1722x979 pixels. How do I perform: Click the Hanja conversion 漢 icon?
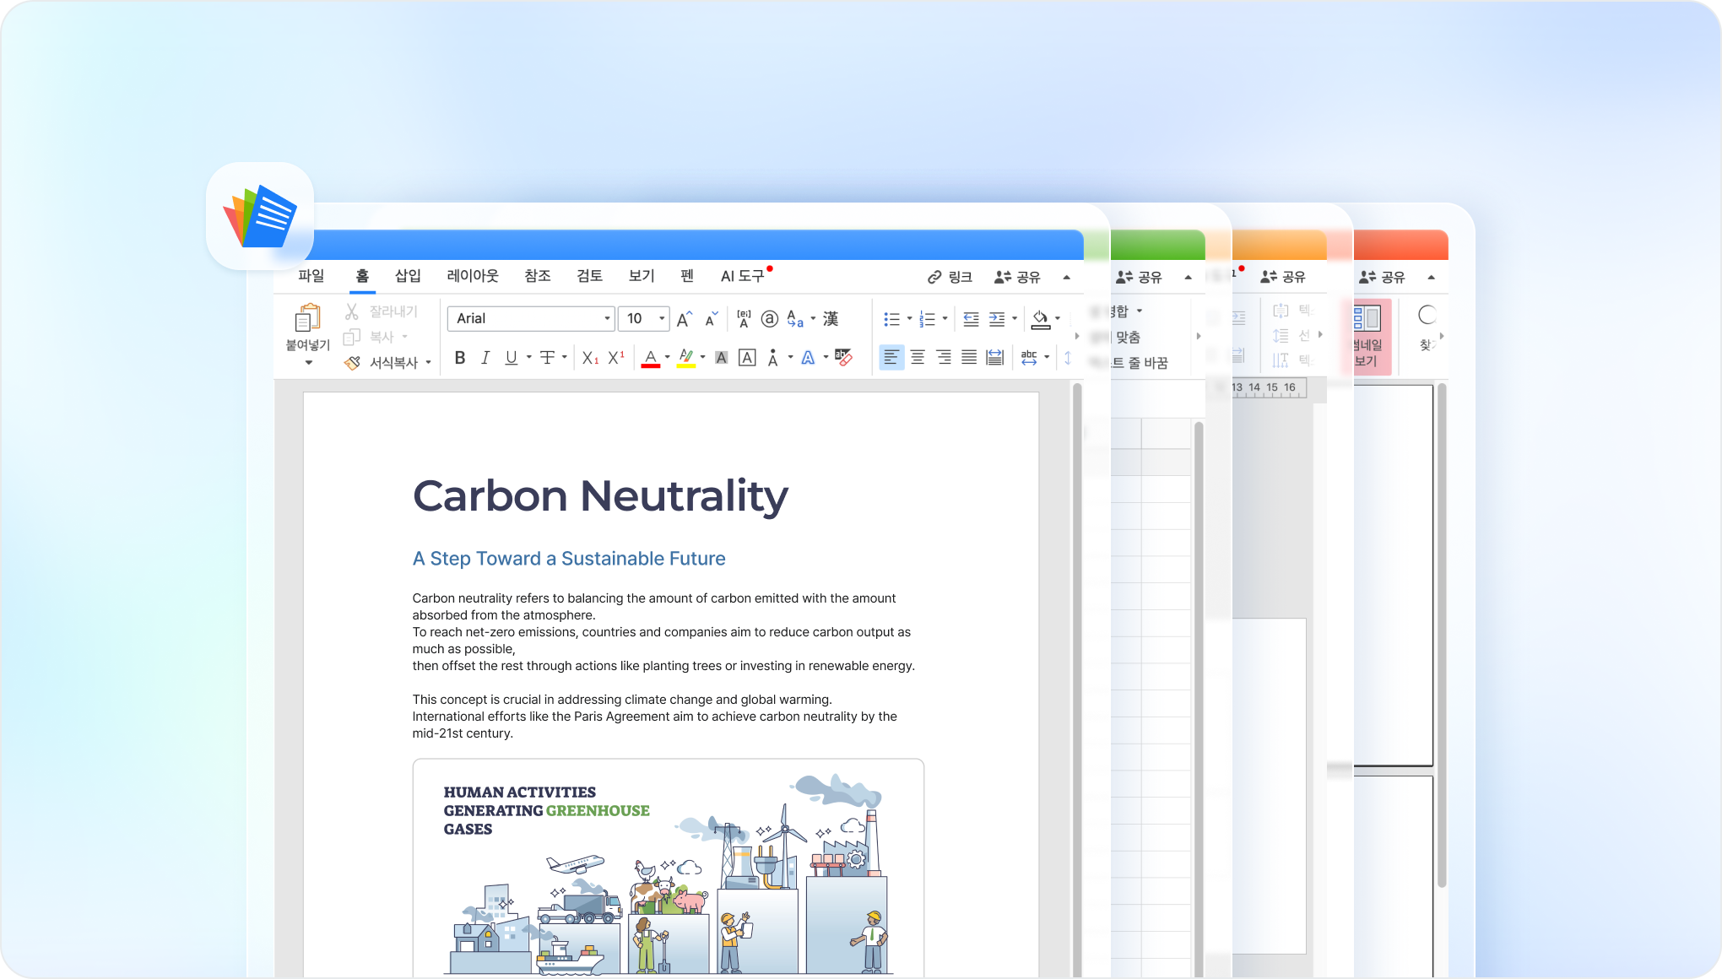tap(831, 319)
